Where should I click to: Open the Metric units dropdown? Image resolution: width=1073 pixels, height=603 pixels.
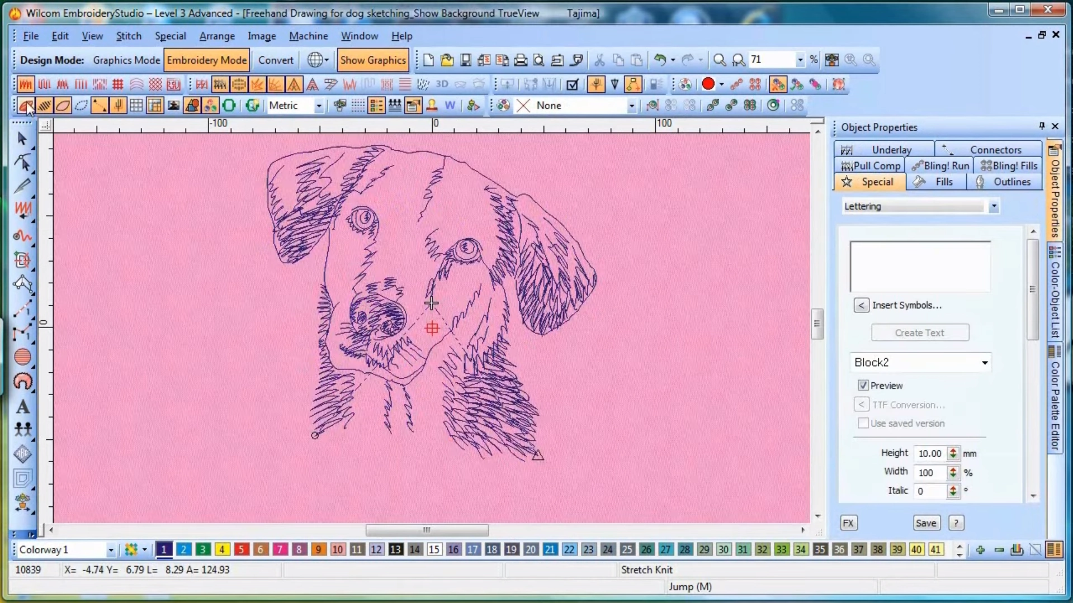click(x=318, y=106)
